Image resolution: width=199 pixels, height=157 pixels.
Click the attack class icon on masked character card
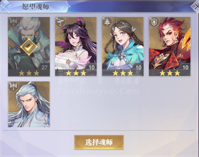(x=13, y=22)
